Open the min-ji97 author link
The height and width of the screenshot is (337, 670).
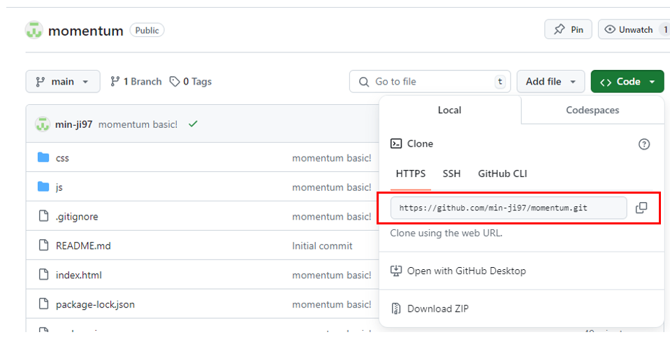[73, 124]
